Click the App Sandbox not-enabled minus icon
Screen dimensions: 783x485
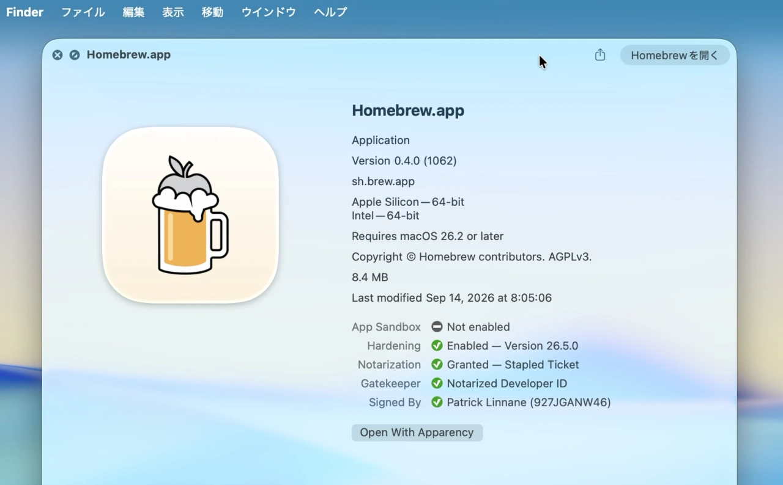point(437,327)
